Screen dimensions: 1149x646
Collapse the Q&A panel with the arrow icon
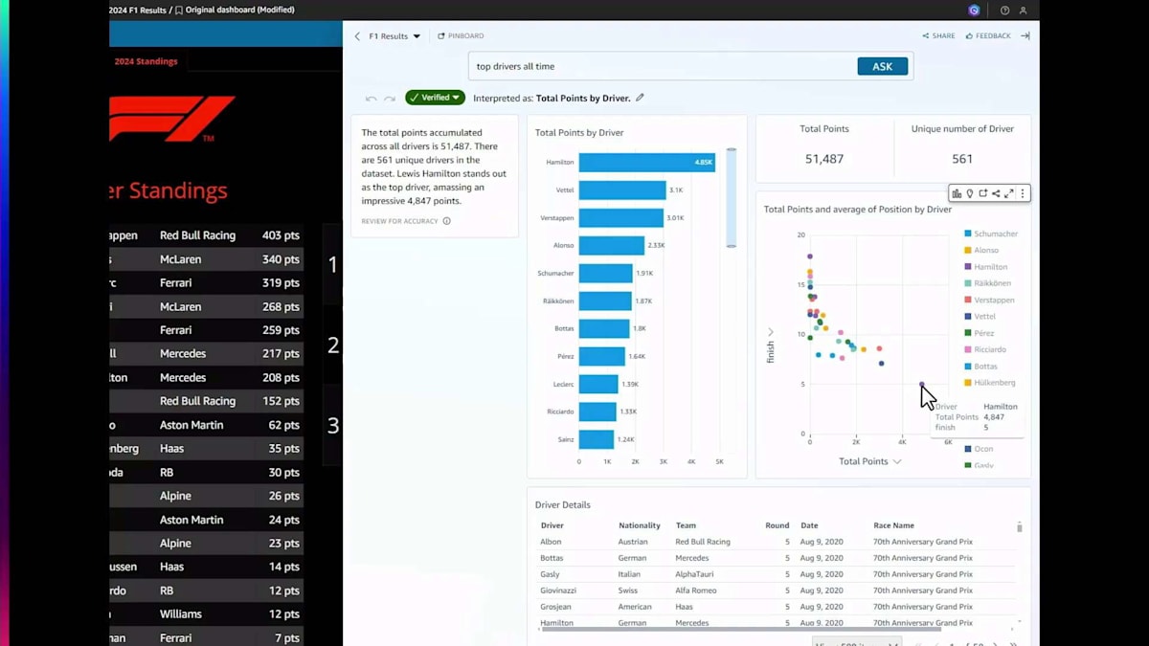[x=1025, y=36]
